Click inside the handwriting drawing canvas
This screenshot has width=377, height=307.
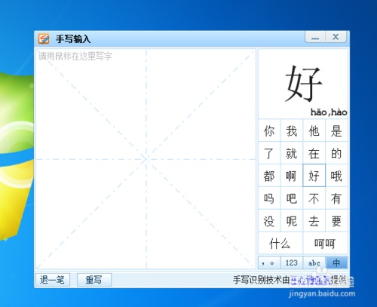coord(146,159)
